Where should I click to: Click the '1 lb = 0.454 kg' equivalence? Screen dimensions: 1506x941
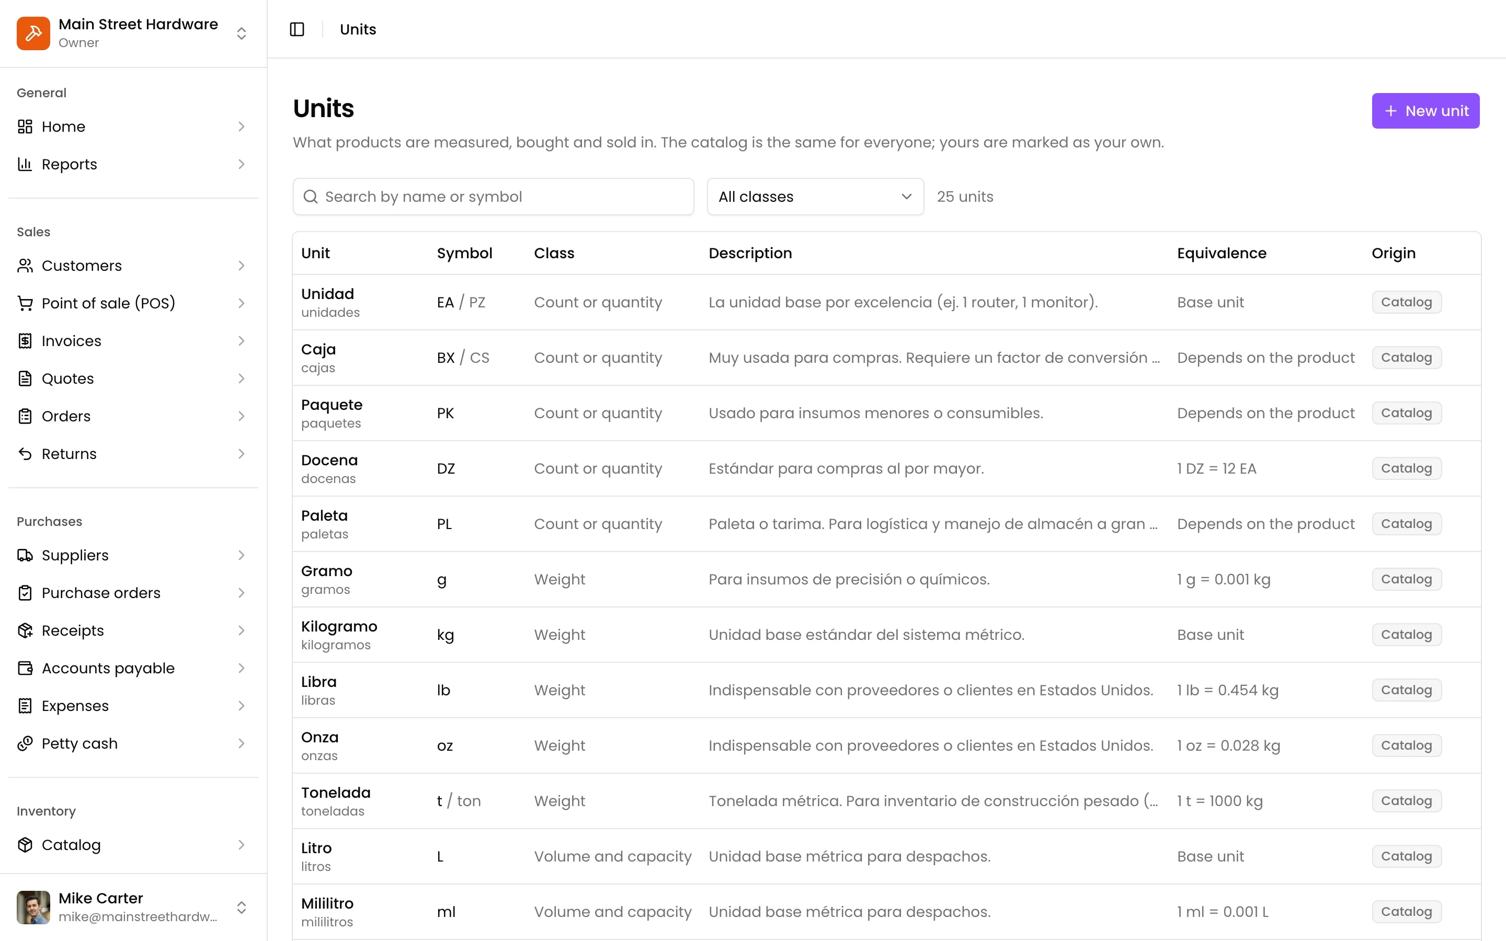click(x=1227, y=690)
